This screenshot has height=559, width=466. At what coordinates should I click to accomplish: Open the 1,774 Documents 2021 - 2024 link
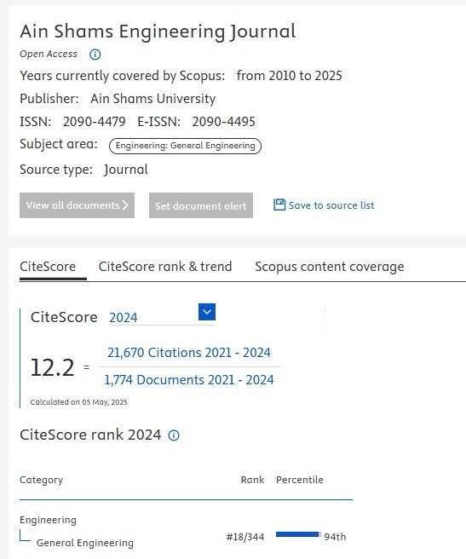point(189,380)
